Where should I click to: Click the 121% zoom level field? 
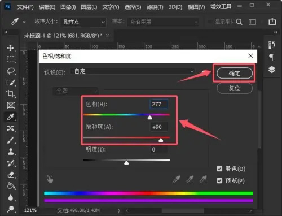tap(30, 210)
